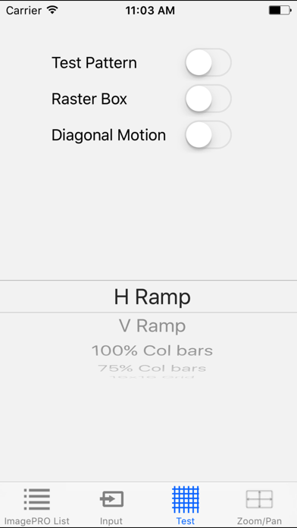The width and height of the screenshot is (297, 528).
Task: Tap the Carrier text in status bar
Action: click(x=25, y=11)
